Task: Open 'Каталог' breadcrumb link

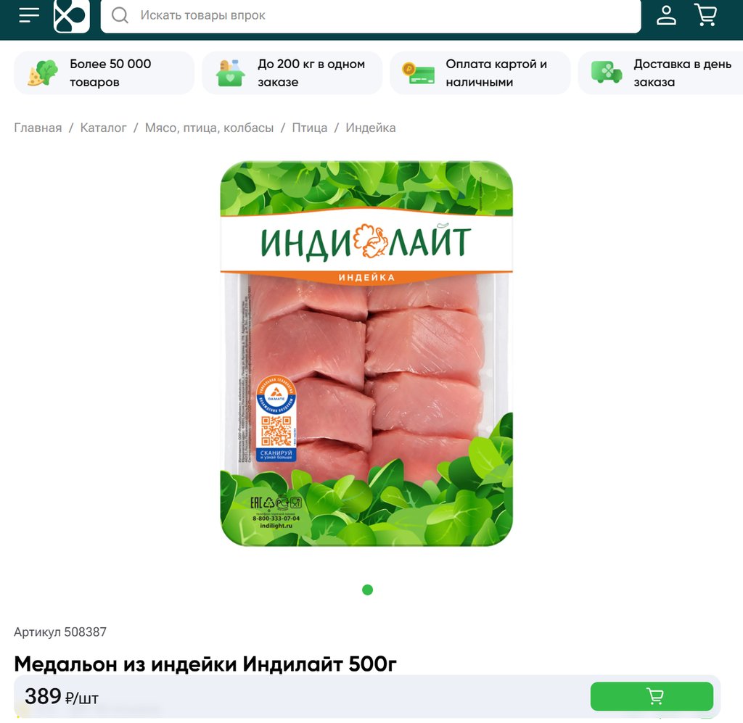Action: [103, 128]
